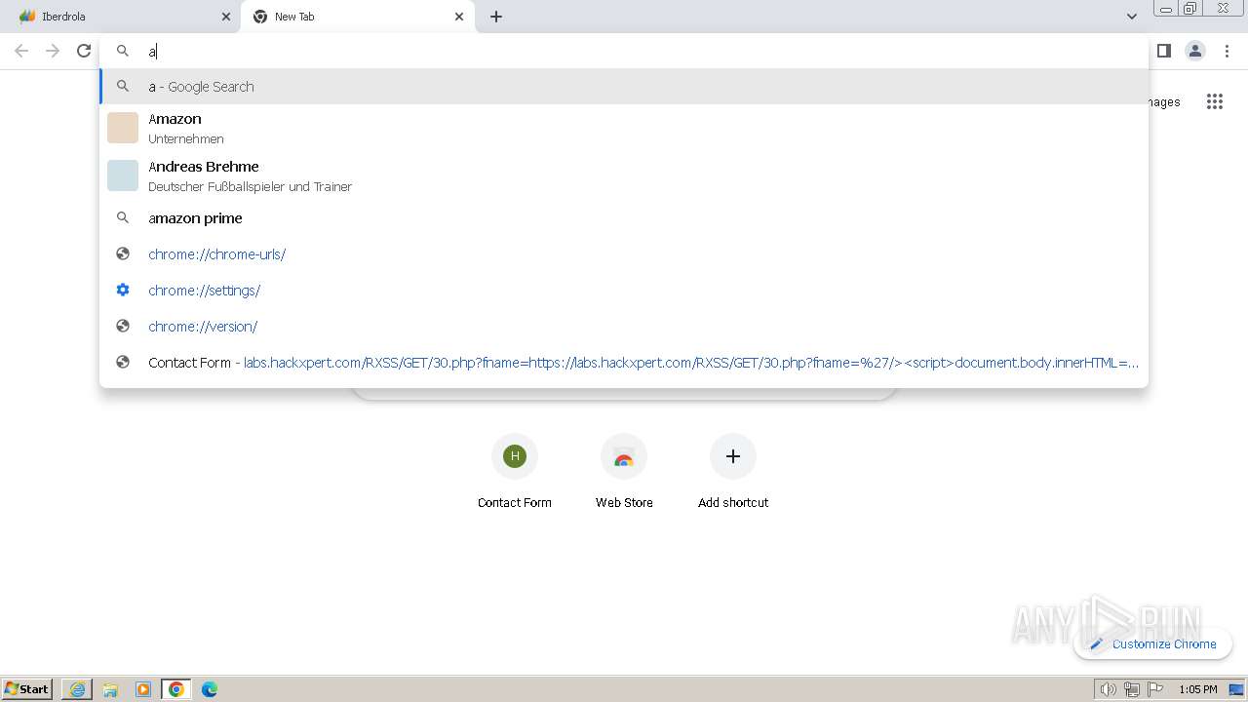Viewport: 1248px width, 702px height.
Task: Launch Microsoft Edge from taskbar
Action: [210, 689]
